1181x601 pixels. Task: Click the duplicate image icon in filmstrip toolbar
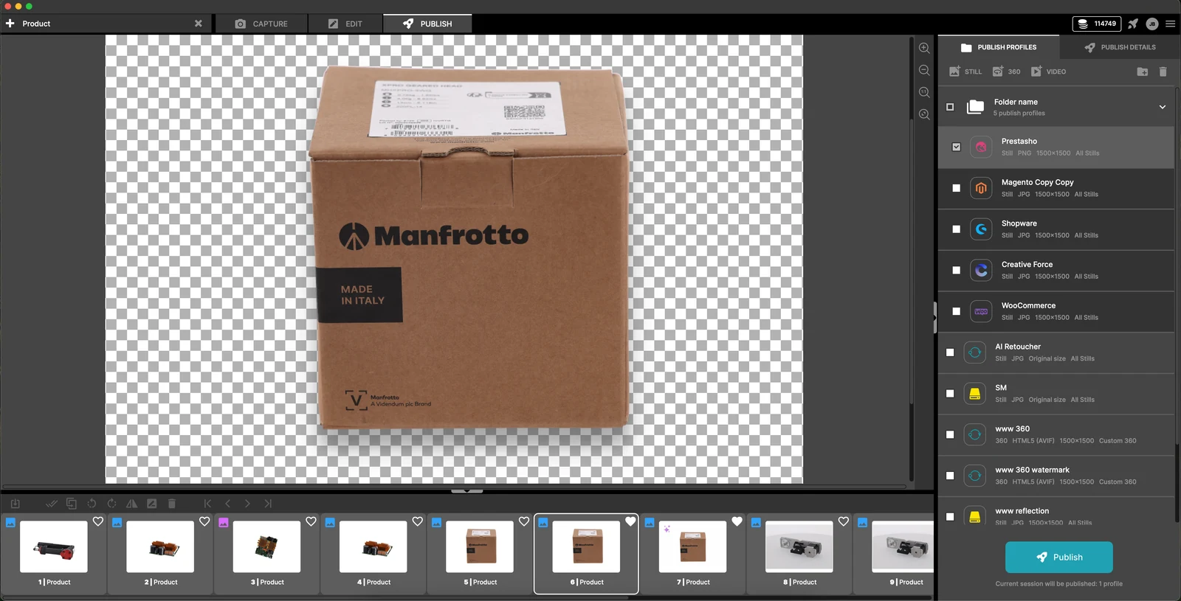[x=72, y=504]
